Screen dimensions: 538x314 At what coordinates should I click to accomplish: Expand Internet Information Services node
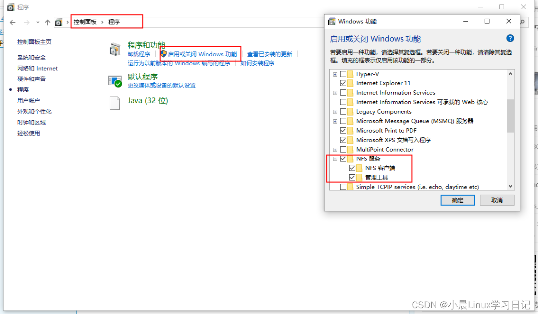335,93
